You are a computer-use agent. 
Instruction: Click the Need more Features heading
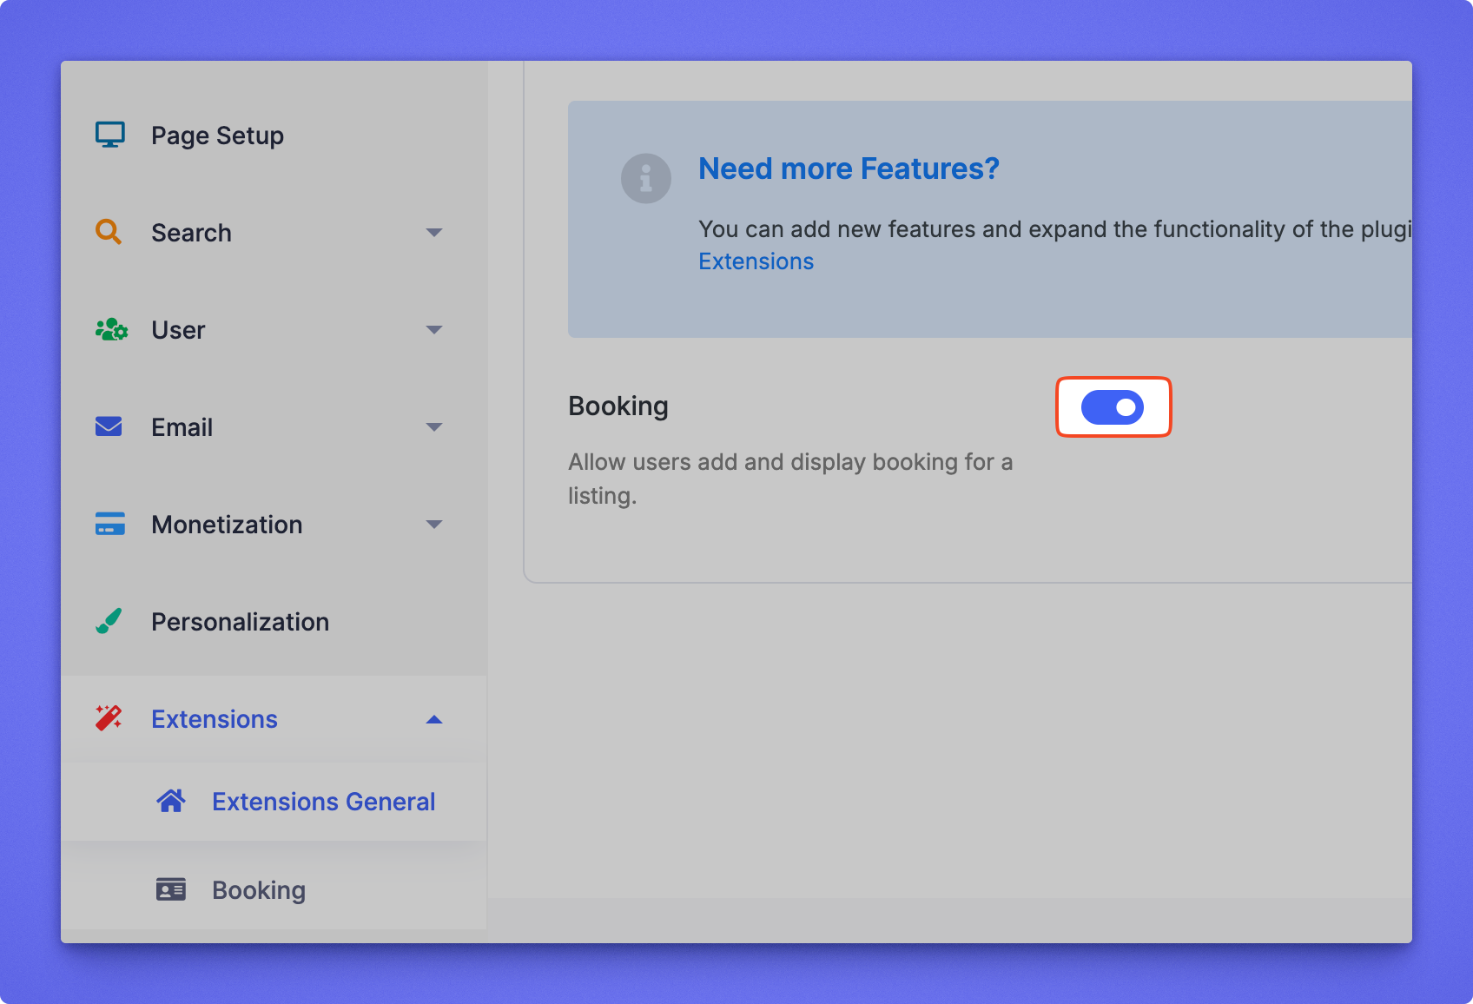(849, 168)
